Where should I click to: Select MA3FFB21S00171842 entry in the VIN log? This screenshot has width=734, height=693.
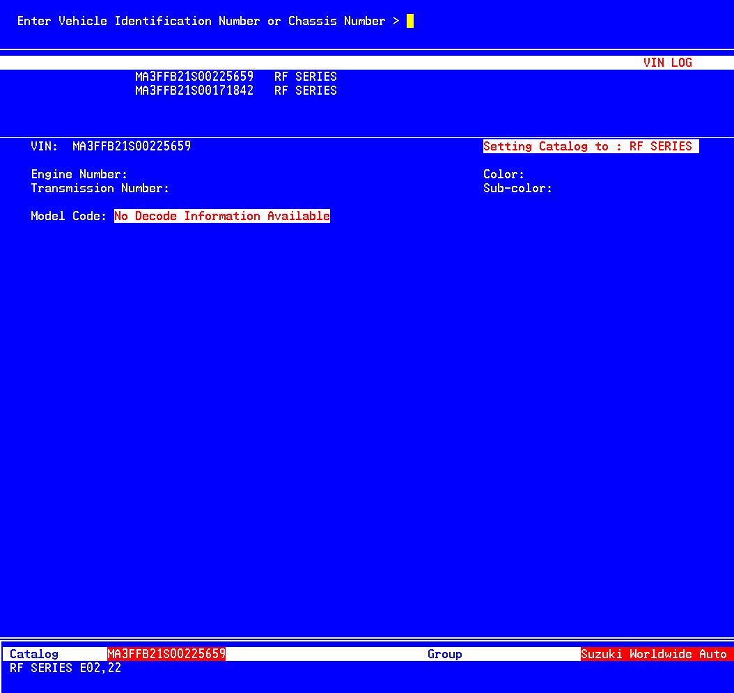coord(194,91)
